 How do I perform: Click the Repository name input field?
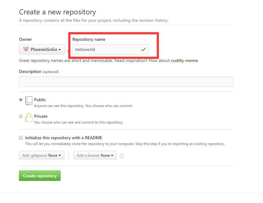(x=110, y=49)
